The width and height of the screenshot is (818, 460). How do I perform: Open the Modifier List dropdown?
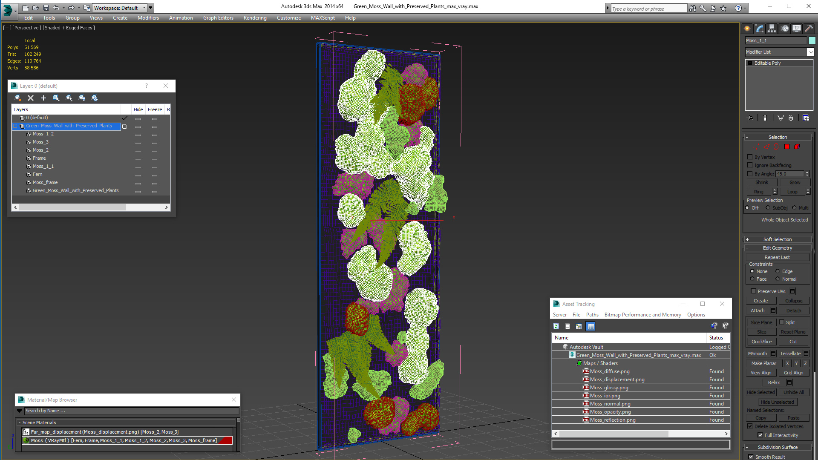(810, 52)
